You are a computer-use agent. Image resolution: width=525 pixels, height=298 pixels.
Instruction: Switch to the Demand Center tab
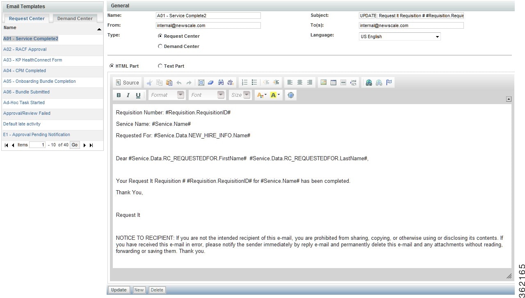75,18
